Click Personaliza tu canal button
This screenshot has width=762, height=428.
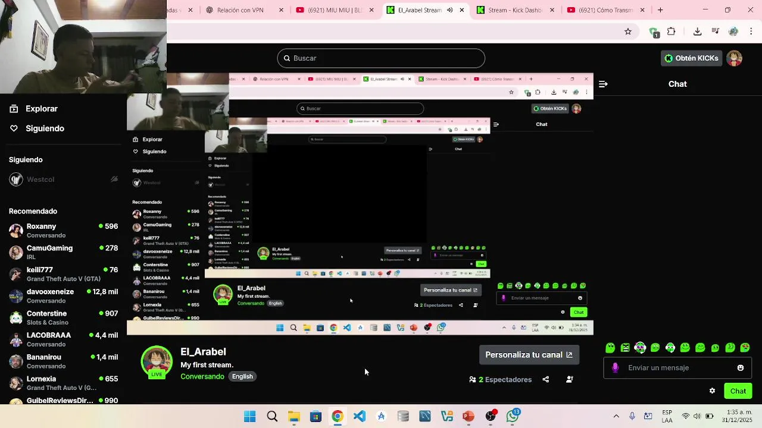[x=529, y=355]
